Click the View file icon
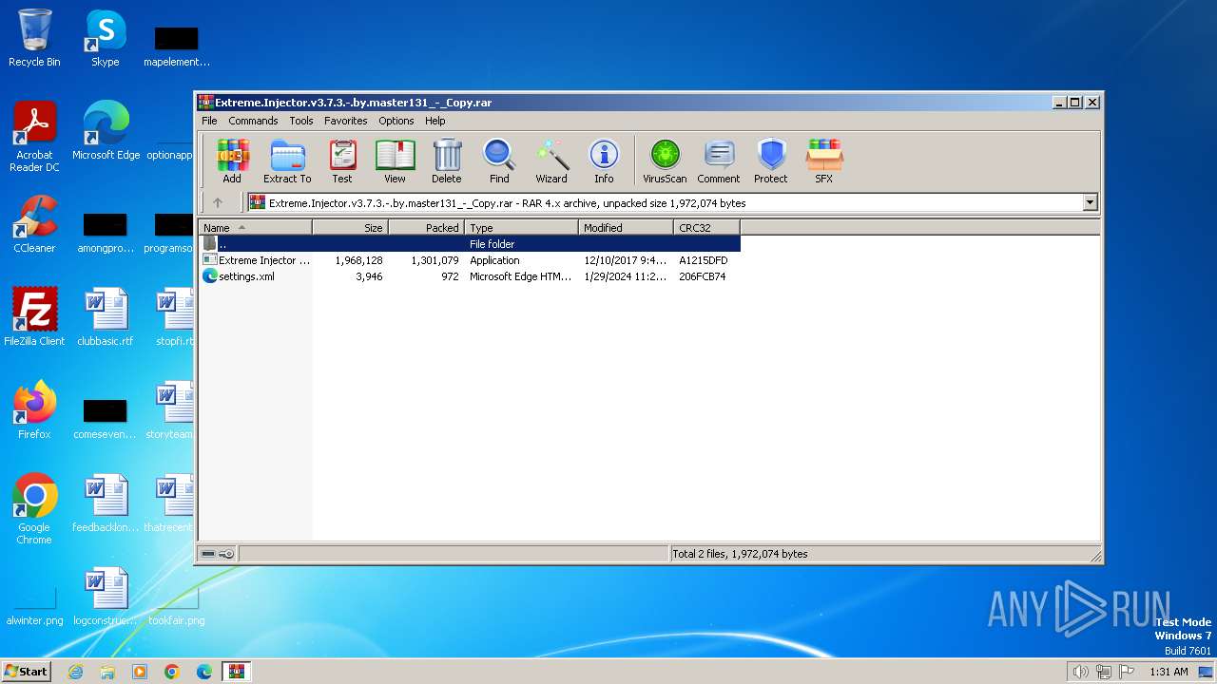1217x684 pixels. (395, 161)
